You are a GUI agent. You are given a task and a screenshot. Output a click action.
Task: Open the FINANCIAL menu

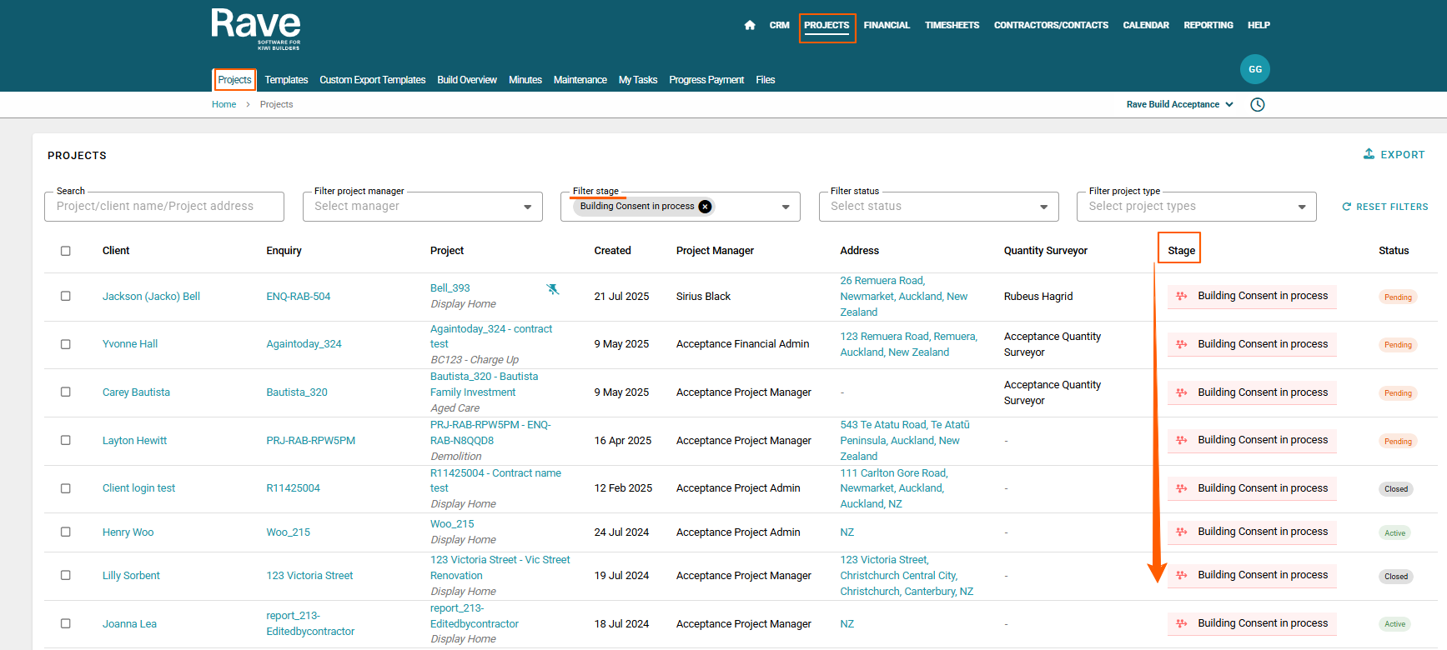pyautogui.click(x=887, y=25)
